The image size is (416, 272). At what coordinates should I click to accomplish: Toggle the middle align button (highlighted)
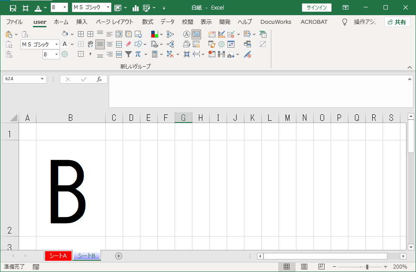(x=100, y=44)
